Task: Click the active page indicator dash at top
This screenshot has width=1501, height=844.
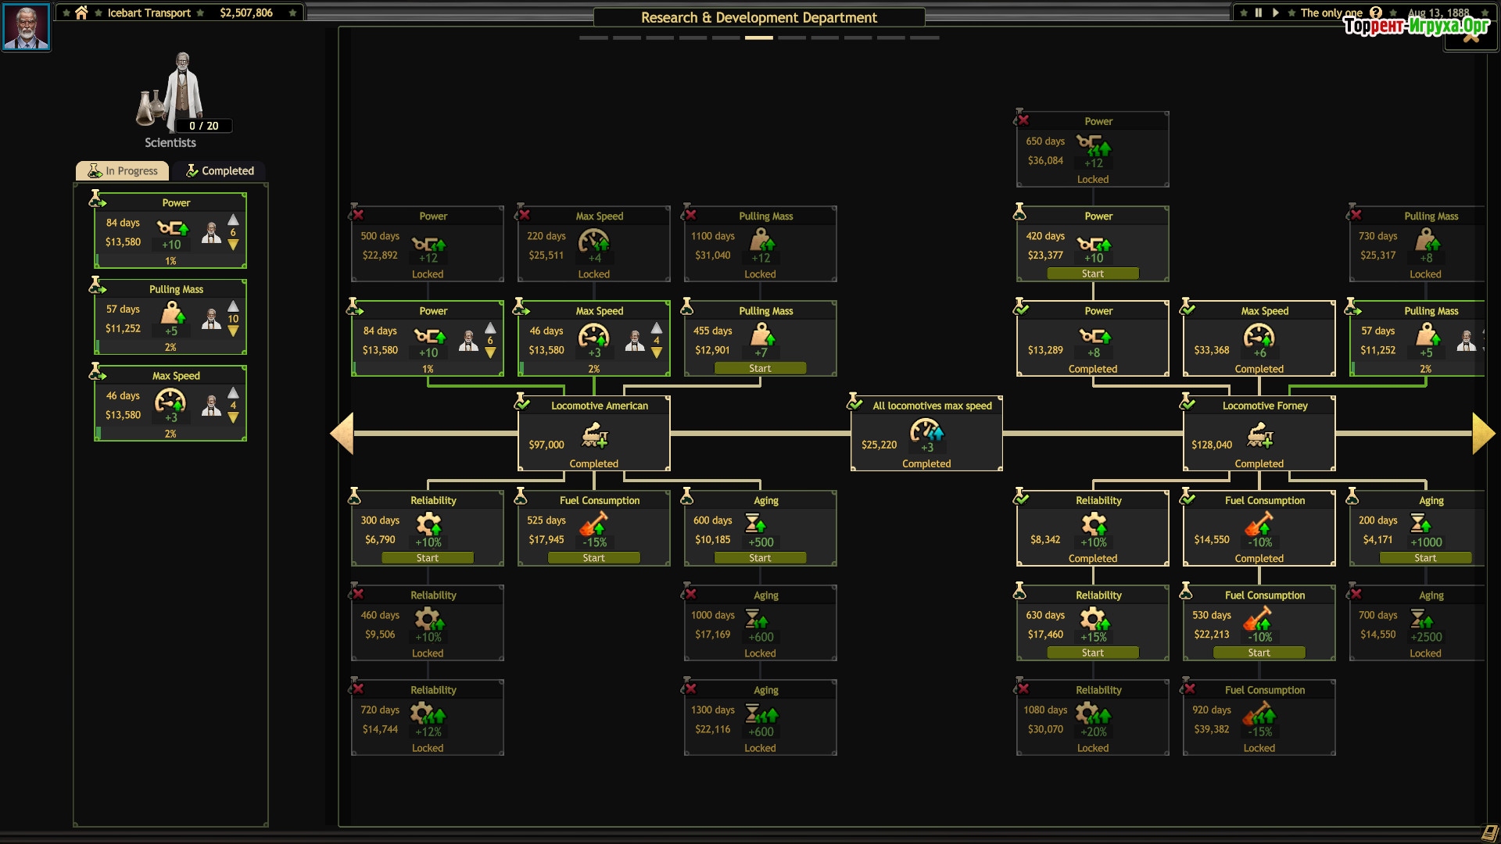Action: coord(758,38)
